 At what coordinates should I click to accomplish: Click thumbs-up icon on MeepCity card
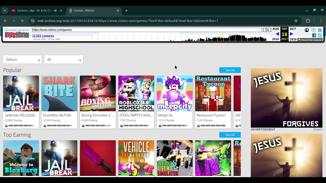pos(160,126)
